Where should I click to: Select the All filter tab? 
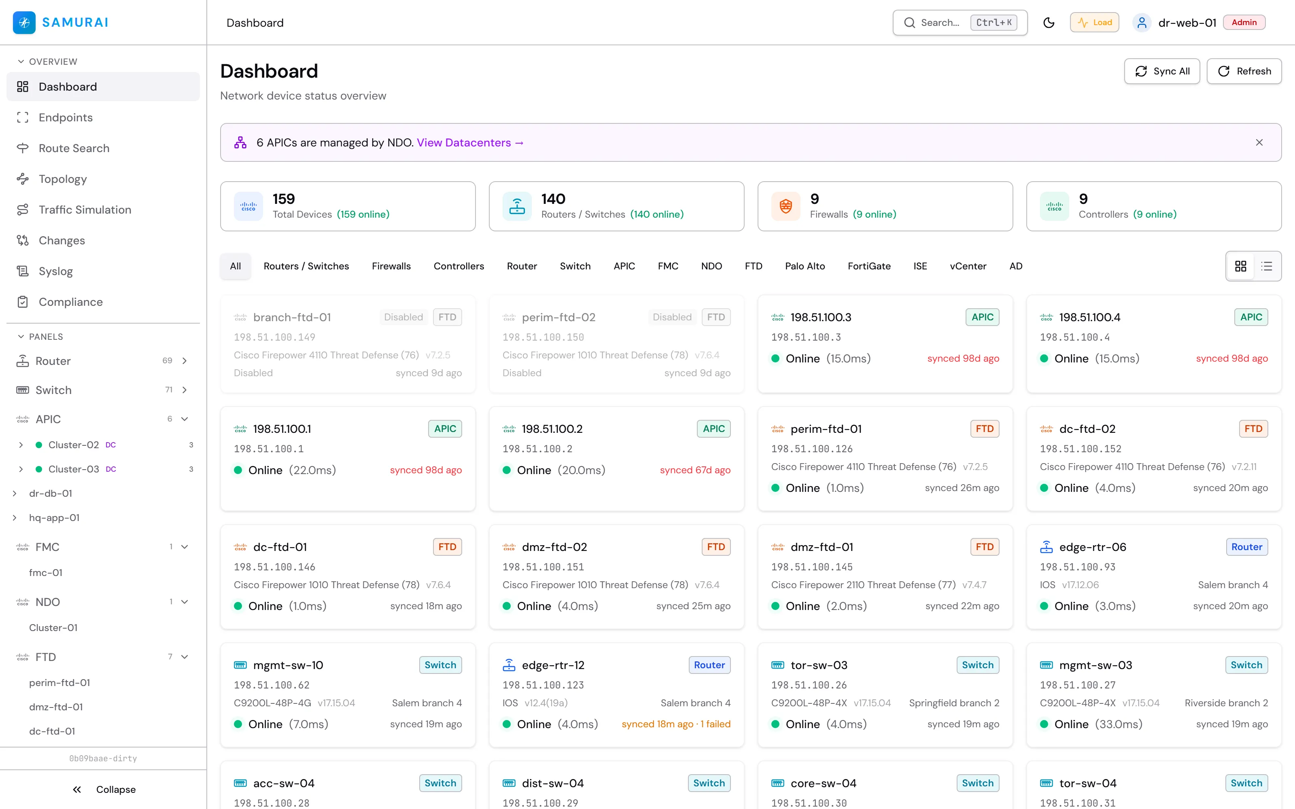point(236,266)
